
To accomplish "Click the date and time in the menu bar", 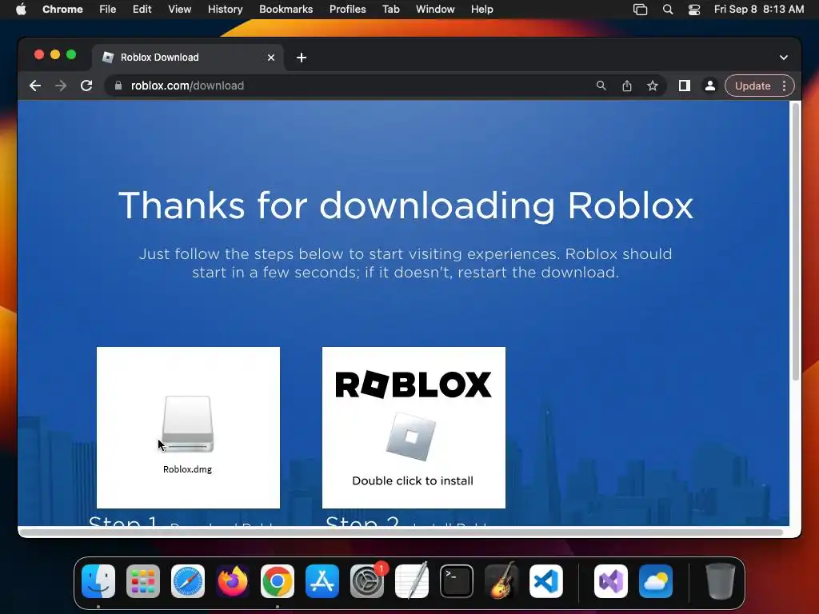I will [x=759, y=10].
